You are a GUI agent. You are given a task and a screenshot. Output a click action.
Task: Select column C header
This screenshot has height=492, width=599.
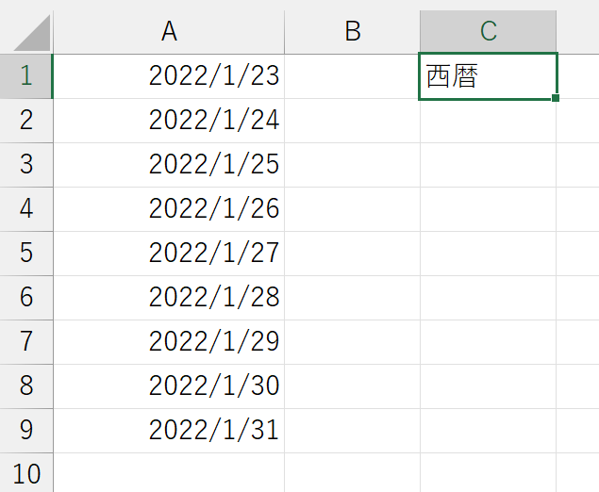coord(489,32)
